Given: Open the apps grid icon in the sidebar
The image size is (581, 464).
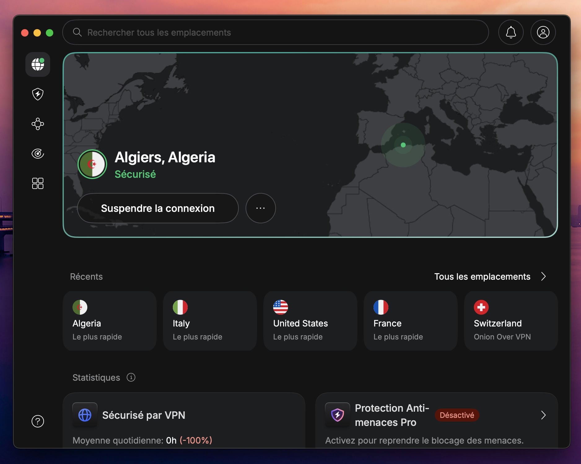Looking at the screenshot, I should [37, 183].
